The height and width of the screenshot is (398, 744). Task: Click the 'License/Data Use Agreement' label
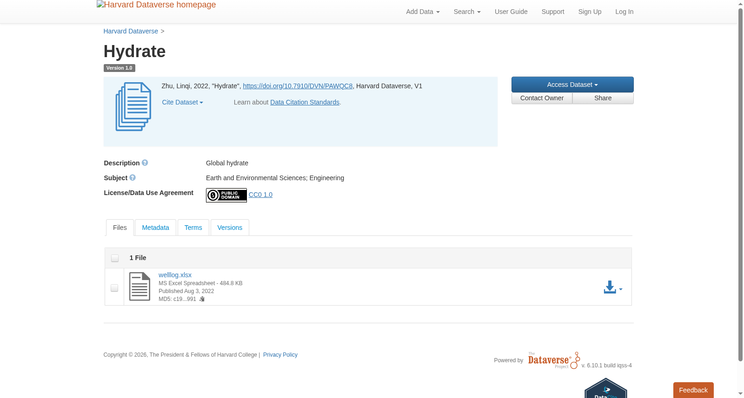tap(148, 193)
